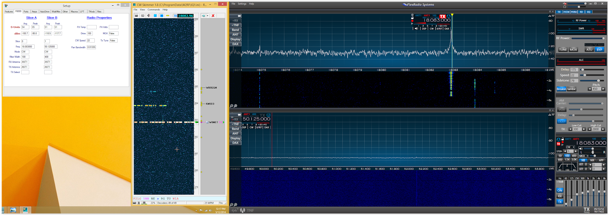The image size is (609, 215).
Task: Toggle the speaker audio icon in CW Skimmer
Action: point(149,16)
